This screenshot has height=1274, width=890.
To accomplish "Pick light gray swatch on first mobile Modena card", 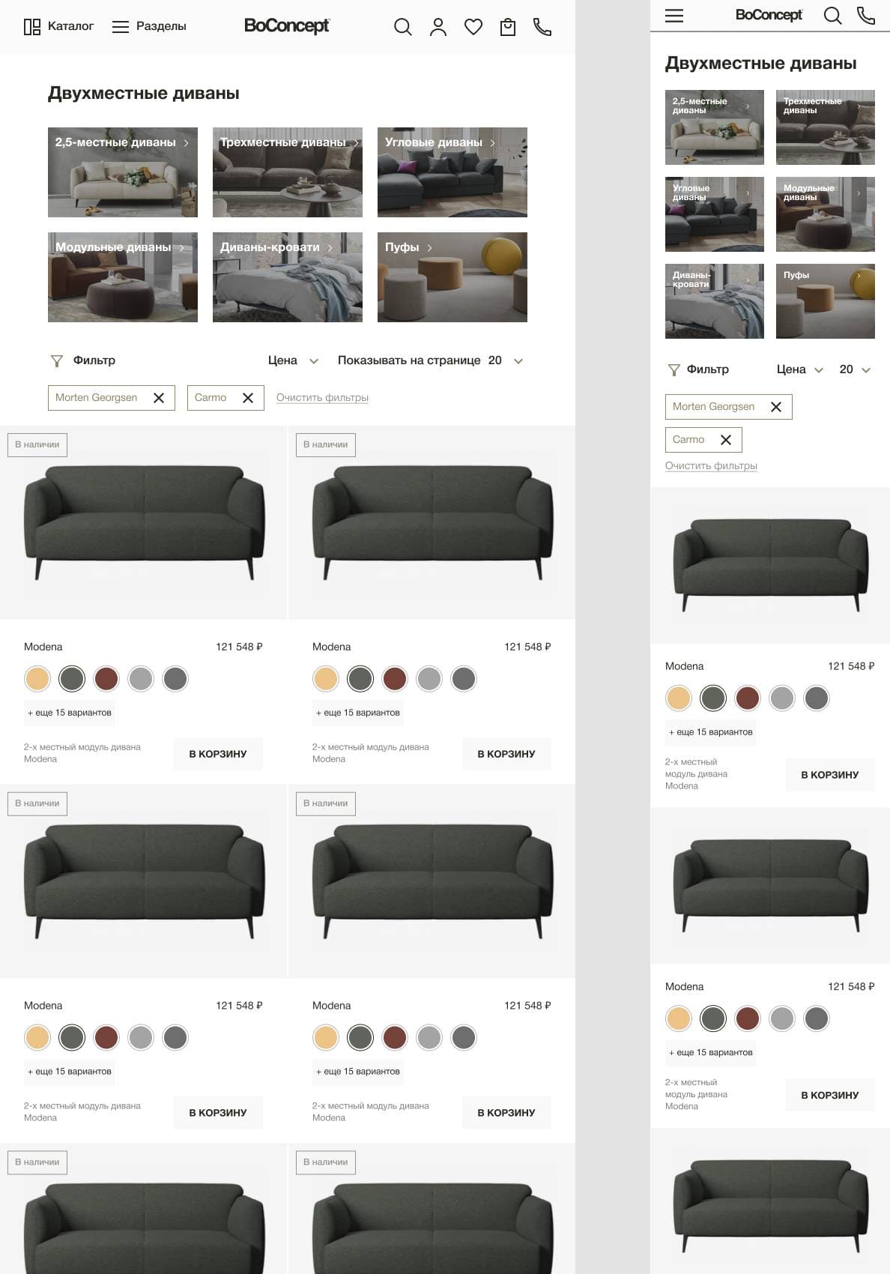I will pos(782,698).
